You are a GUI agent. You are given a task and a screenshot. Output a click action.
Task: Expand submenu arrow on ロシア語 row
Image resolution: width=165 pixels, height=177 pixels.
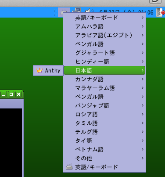pos(143,114)
